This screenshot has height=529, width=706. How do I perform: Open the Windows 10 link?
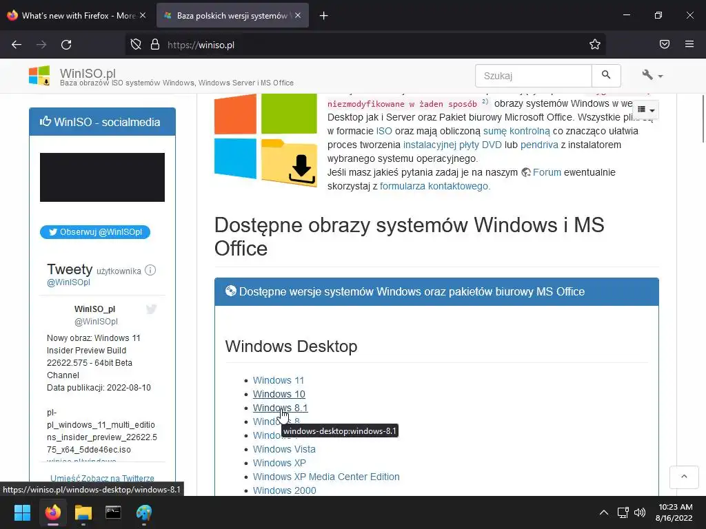[279, 394]
